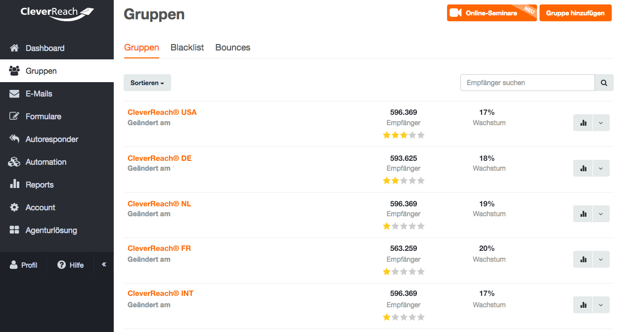The height and width of the screenshot is (332, 632).
Task: Collapse the sidebar with double chevron
Action: tap(104, 265)
